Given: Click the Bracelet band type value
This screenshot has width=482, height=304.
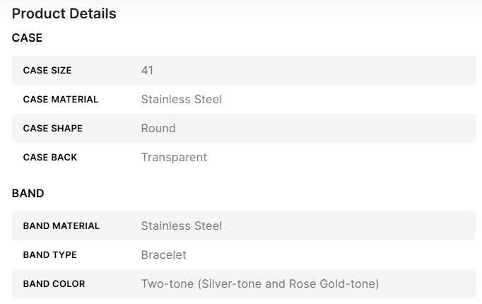Looking at the screenshot, I should (164, 255).
